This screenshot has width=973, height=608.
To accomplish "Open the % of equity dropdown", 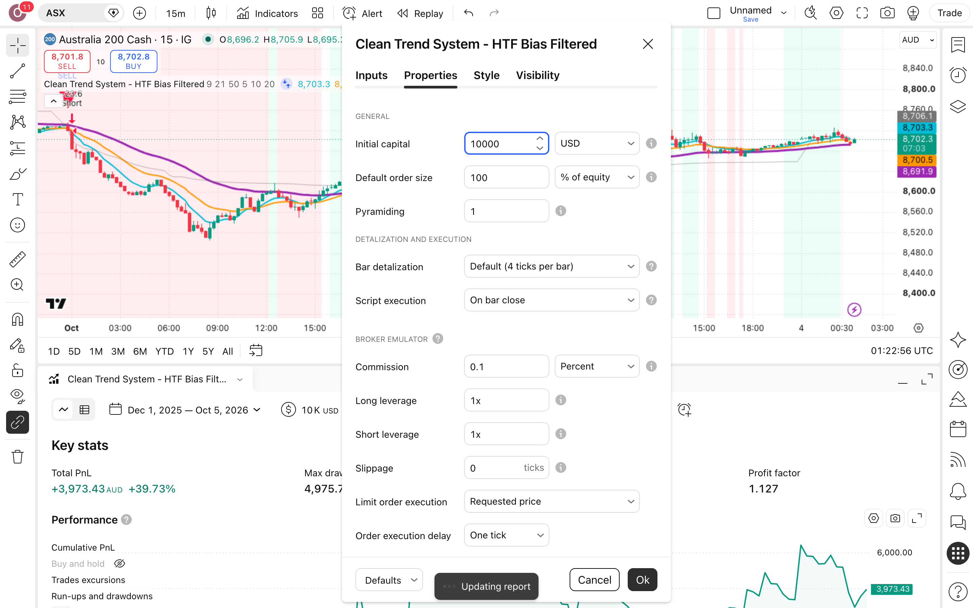I will coord(597,177).
